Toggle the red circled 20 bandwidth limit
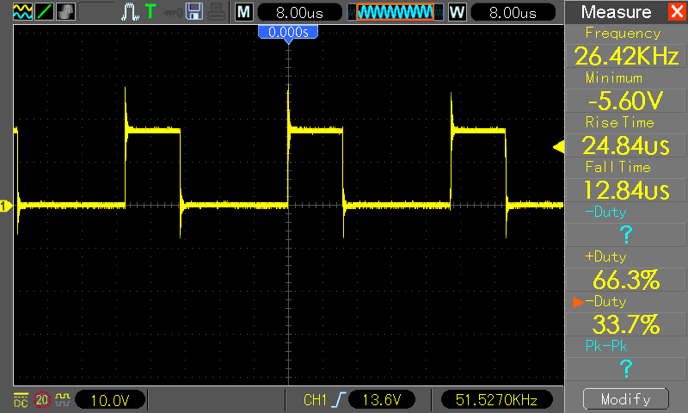 click(x=42, y=400)
